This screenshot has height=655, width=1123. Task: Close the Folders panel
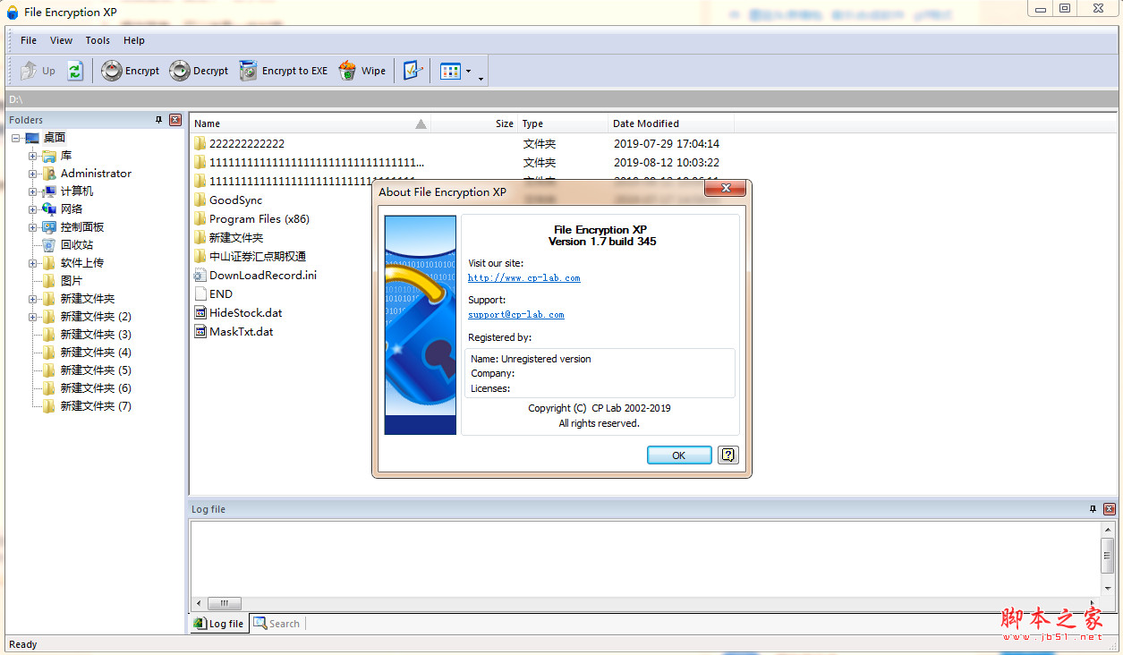(x=175, y=120)
